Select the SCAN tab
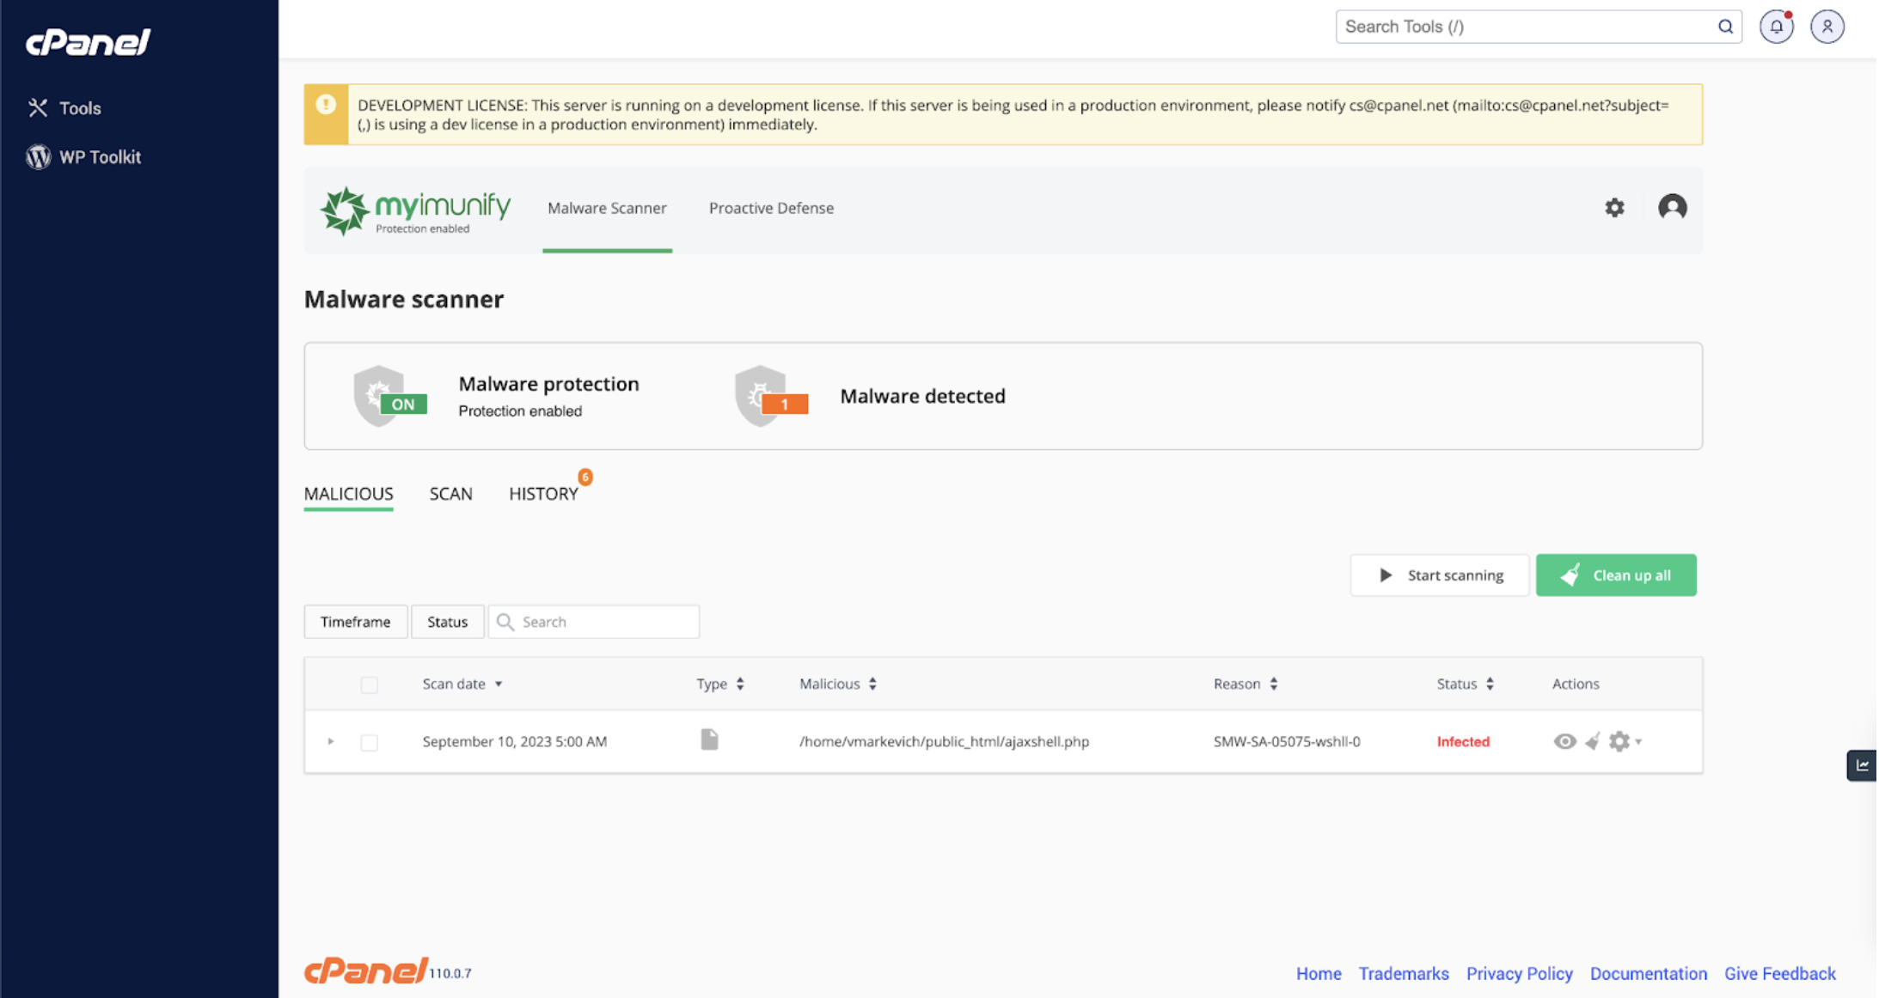 click(x=450, y=494)
